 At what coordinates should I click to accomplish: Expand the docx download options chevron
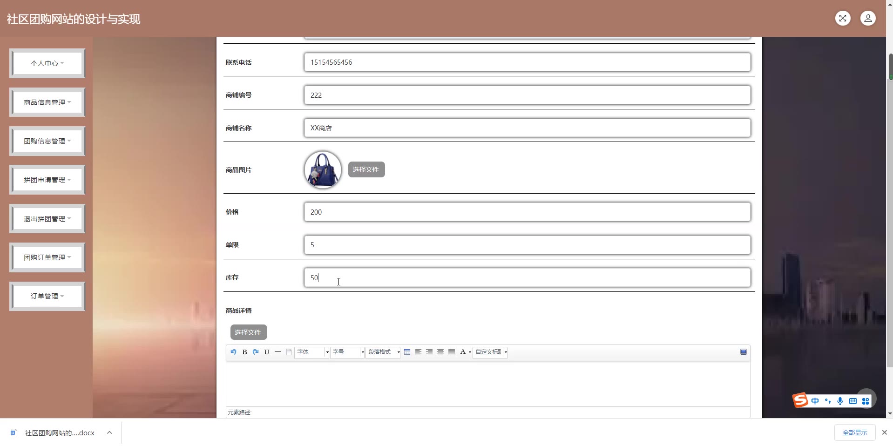point(109,432)
